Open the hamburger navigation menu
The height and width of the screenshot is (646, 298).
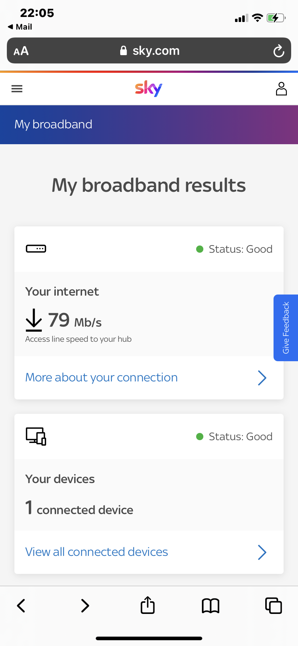pos(17,88)
